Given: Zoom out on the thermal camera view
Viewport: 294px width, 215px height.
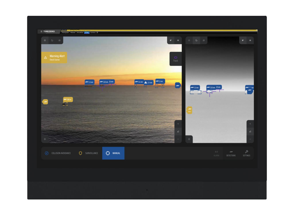Looking at the screenshot, I should (250, 139).
